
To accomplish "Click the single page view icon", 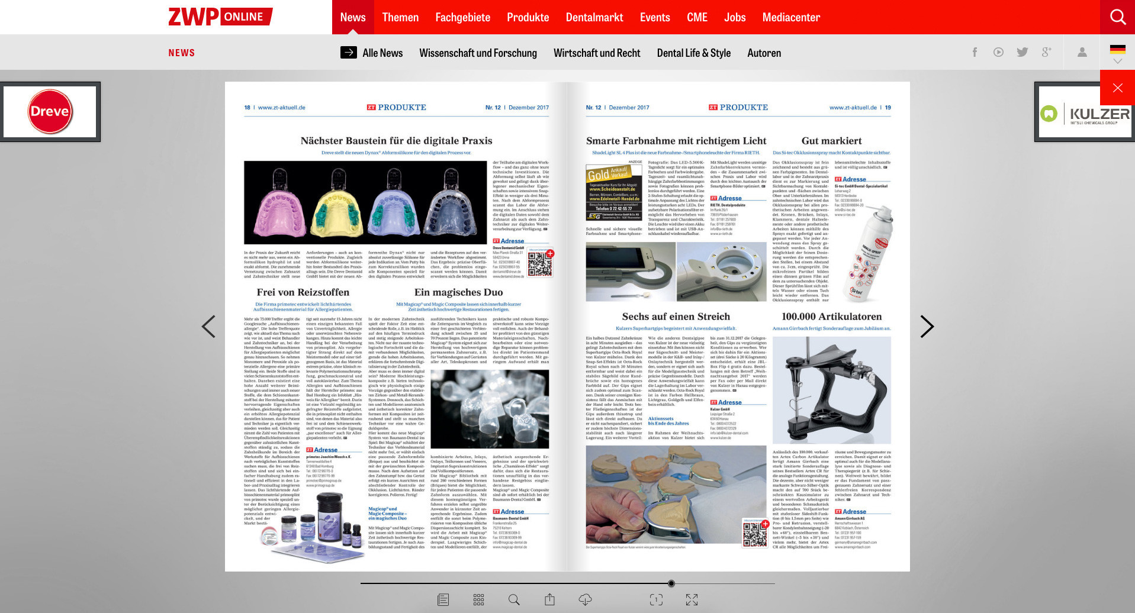I will 656,600.
